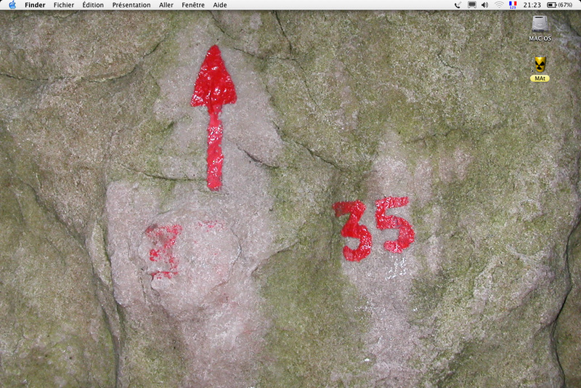The height and width of the screenshot is (388, 581).
Task: Open the Apple menu
Action: 12,5
